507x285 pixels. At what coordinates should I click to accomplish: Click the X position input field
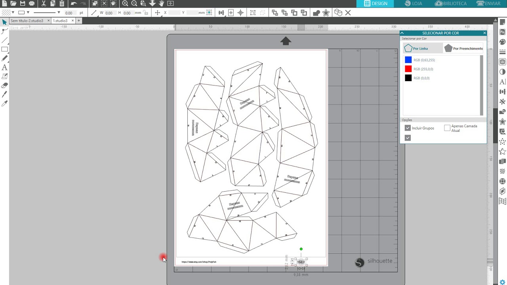click(174, 13)
